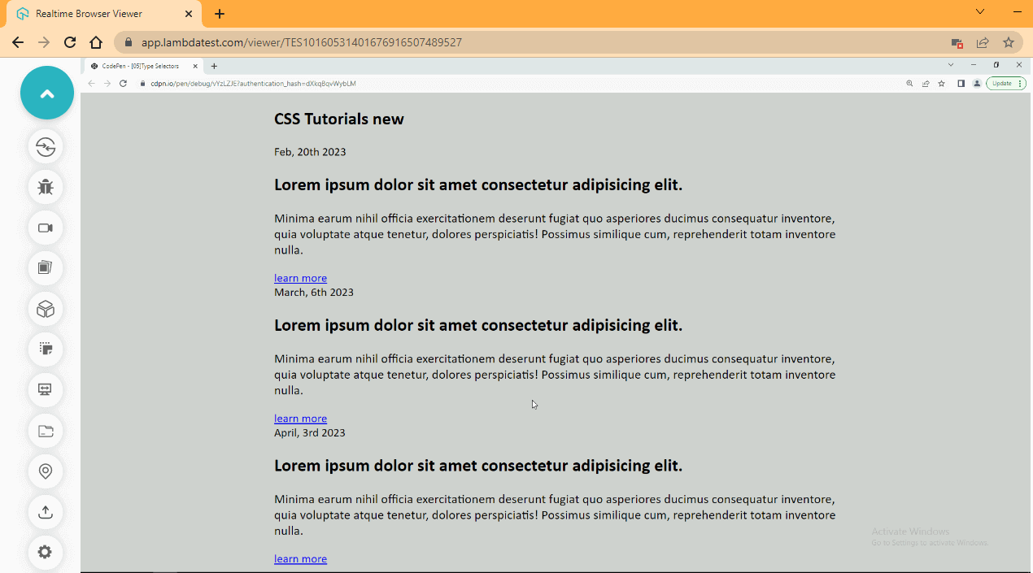Select the file upload icon
Viewport: 1033px width, 573px height.
(46, 512)
